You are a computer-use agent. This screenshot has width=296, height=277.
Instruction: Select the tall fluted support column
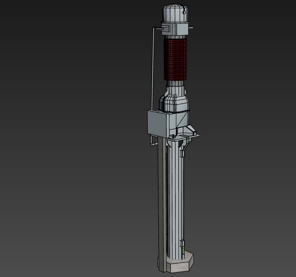[175, 199]
